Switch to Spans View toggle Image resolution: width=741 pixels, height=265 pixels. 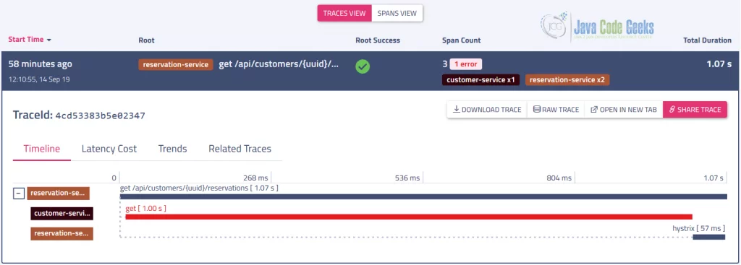click(397, 13)
